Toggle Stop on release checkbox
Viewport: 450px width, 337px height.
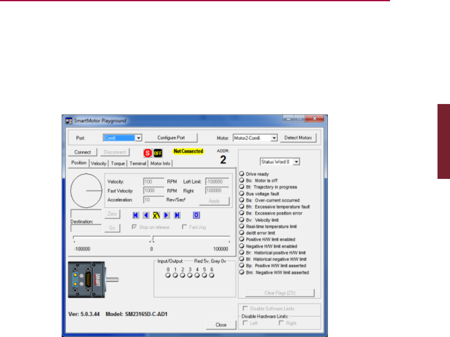(134, 227)
